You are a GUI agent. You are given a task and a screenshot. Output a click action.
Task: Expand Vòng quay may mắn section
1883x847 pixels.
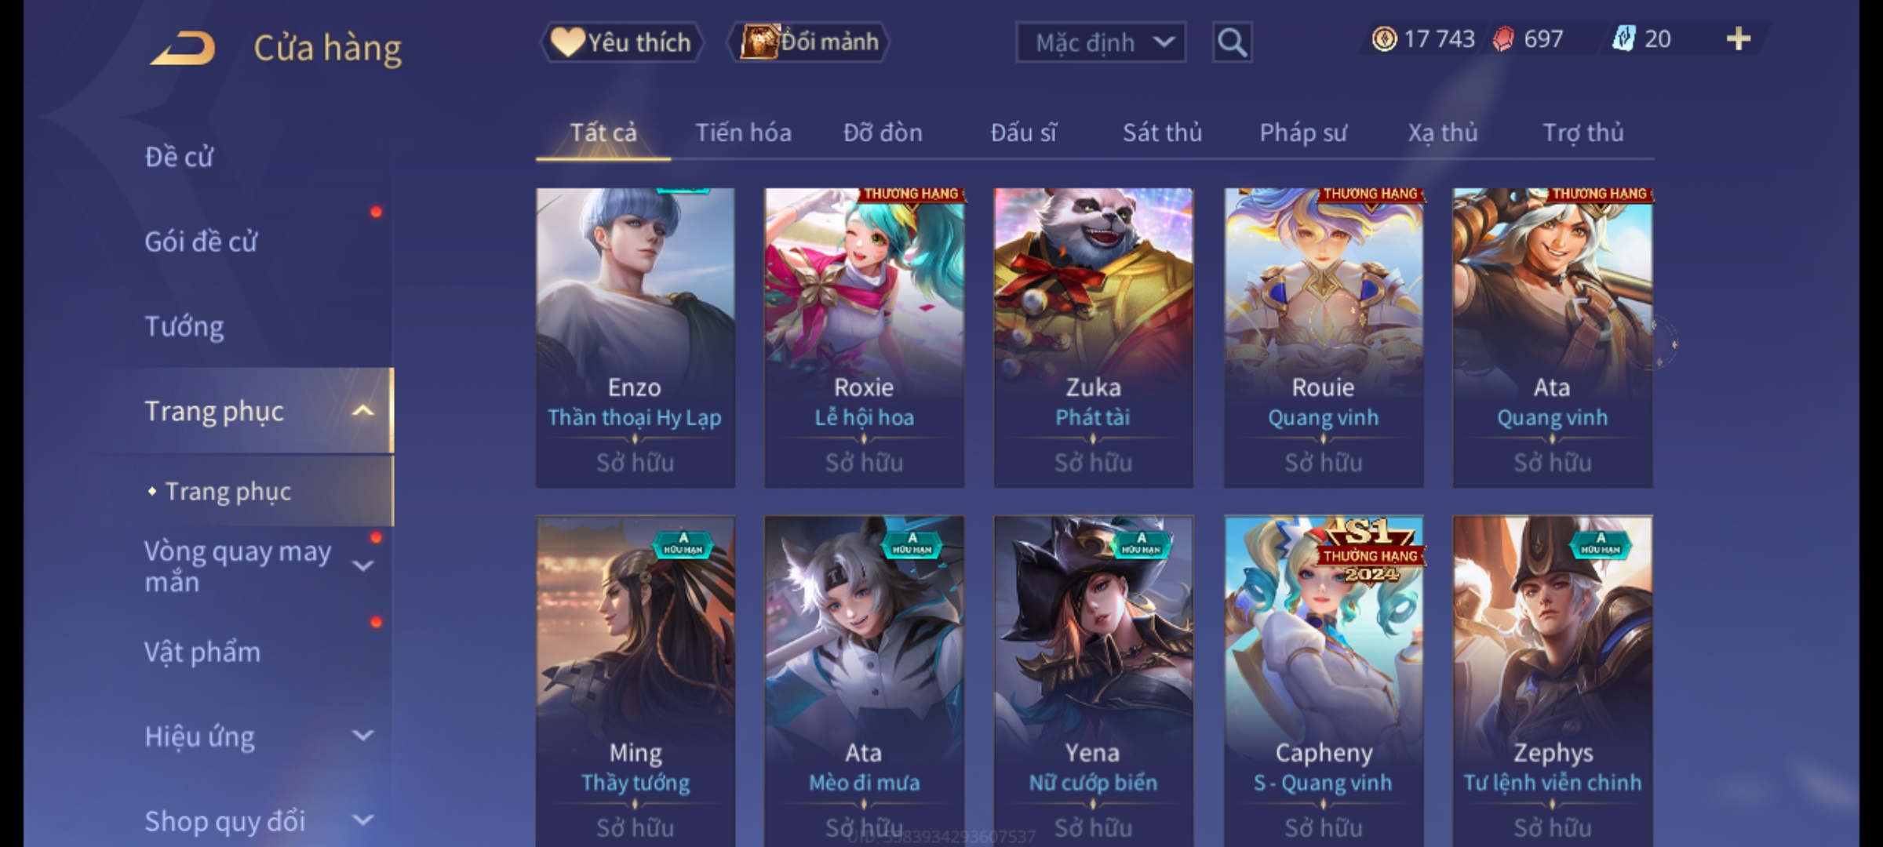coord(362,565)
